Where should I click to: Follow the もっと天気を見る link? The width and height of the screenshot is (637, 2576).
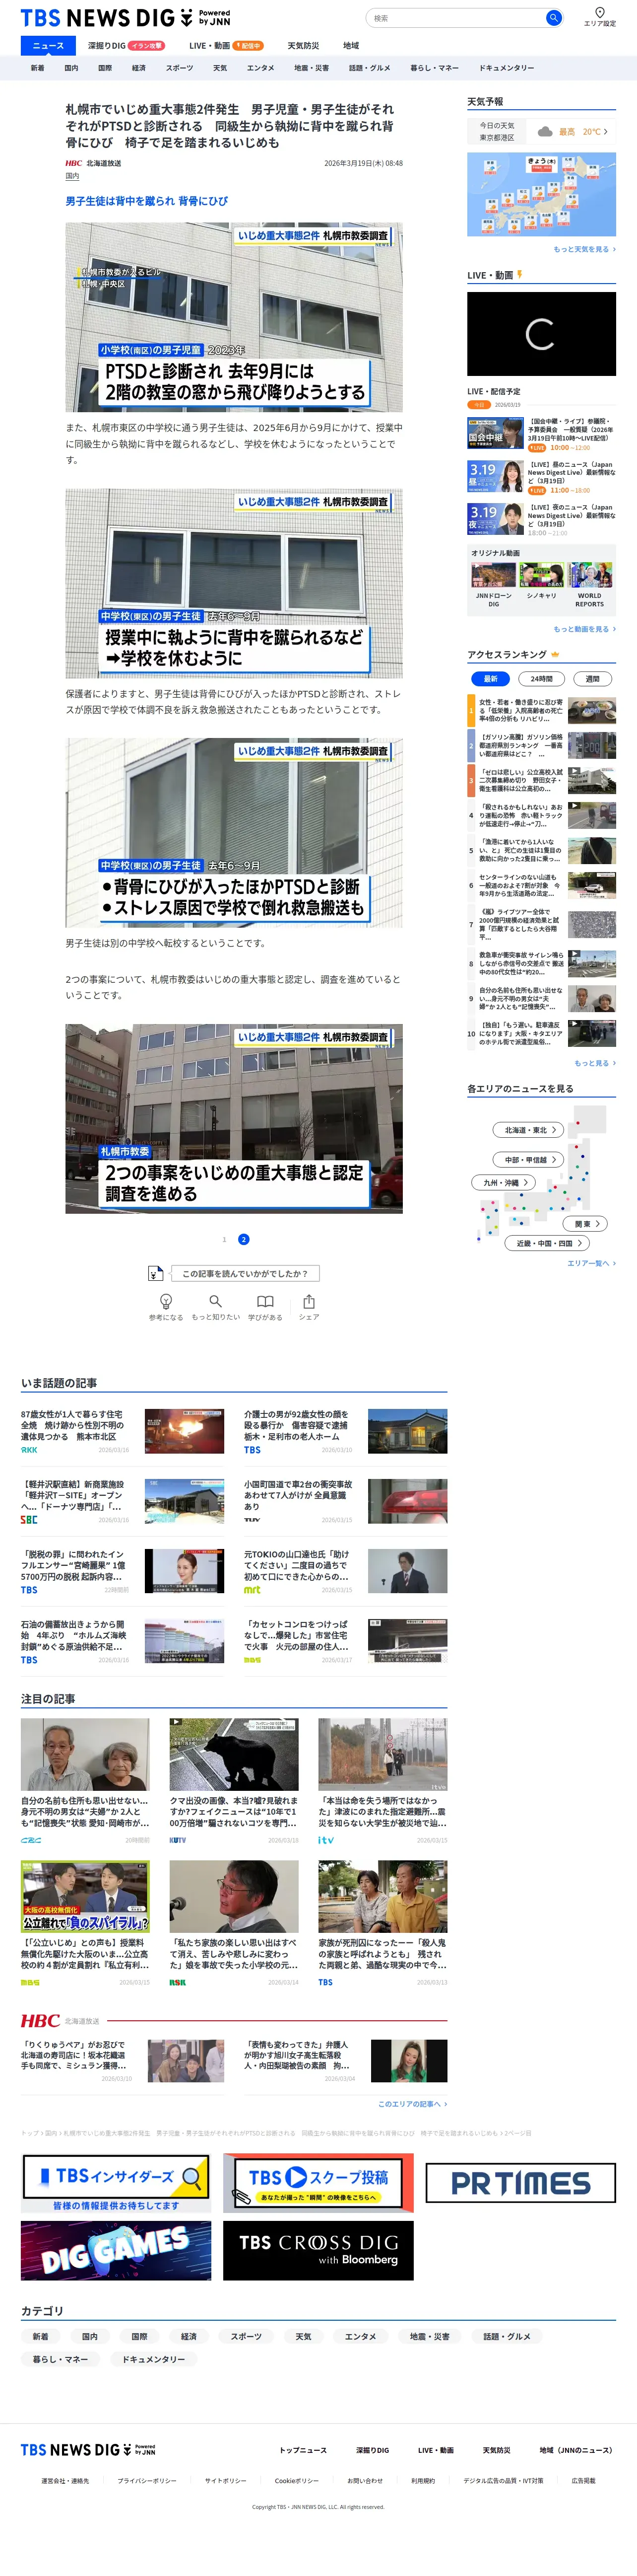point(584,249)
